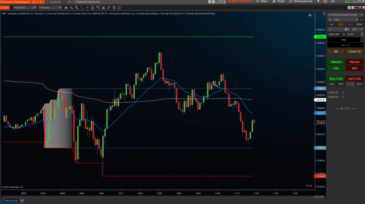Image resolution: width=365 pixels, height=204 pixels.
Task: Toggle the OCO order option
Action: (x=359, y=84)
